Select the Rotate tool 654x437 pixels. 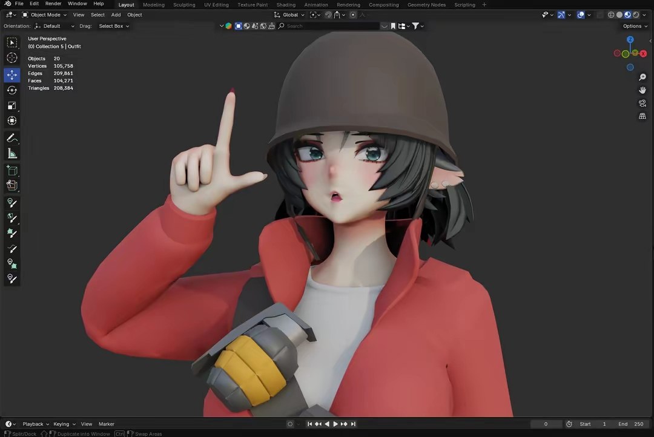(x=12, y=90)
